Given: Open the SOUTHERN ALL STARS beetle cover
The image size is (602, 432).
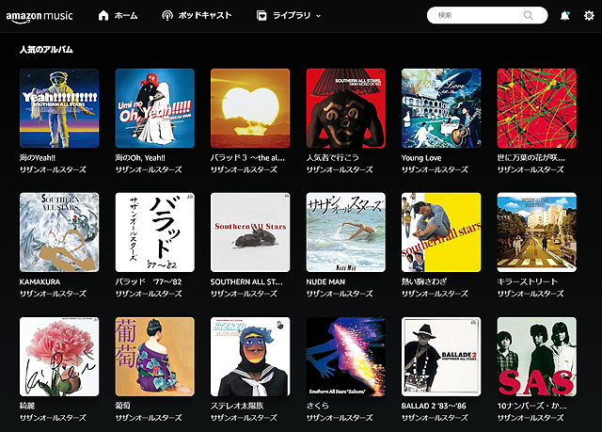Looking at the screenshot, I should [x=250, y=232].
